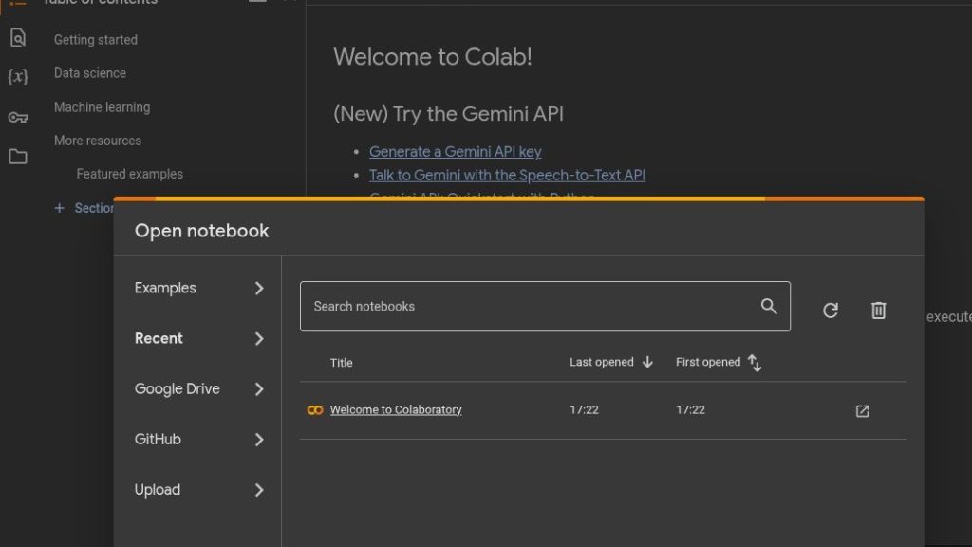The height and width of the screenshot is (547, 972).
Task: Open the Secrets key icon
Action: 17,117
